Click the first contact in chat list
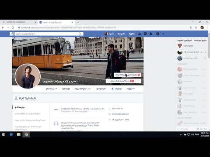This screenshot has width=210, height=157. [x=192, y=69]
